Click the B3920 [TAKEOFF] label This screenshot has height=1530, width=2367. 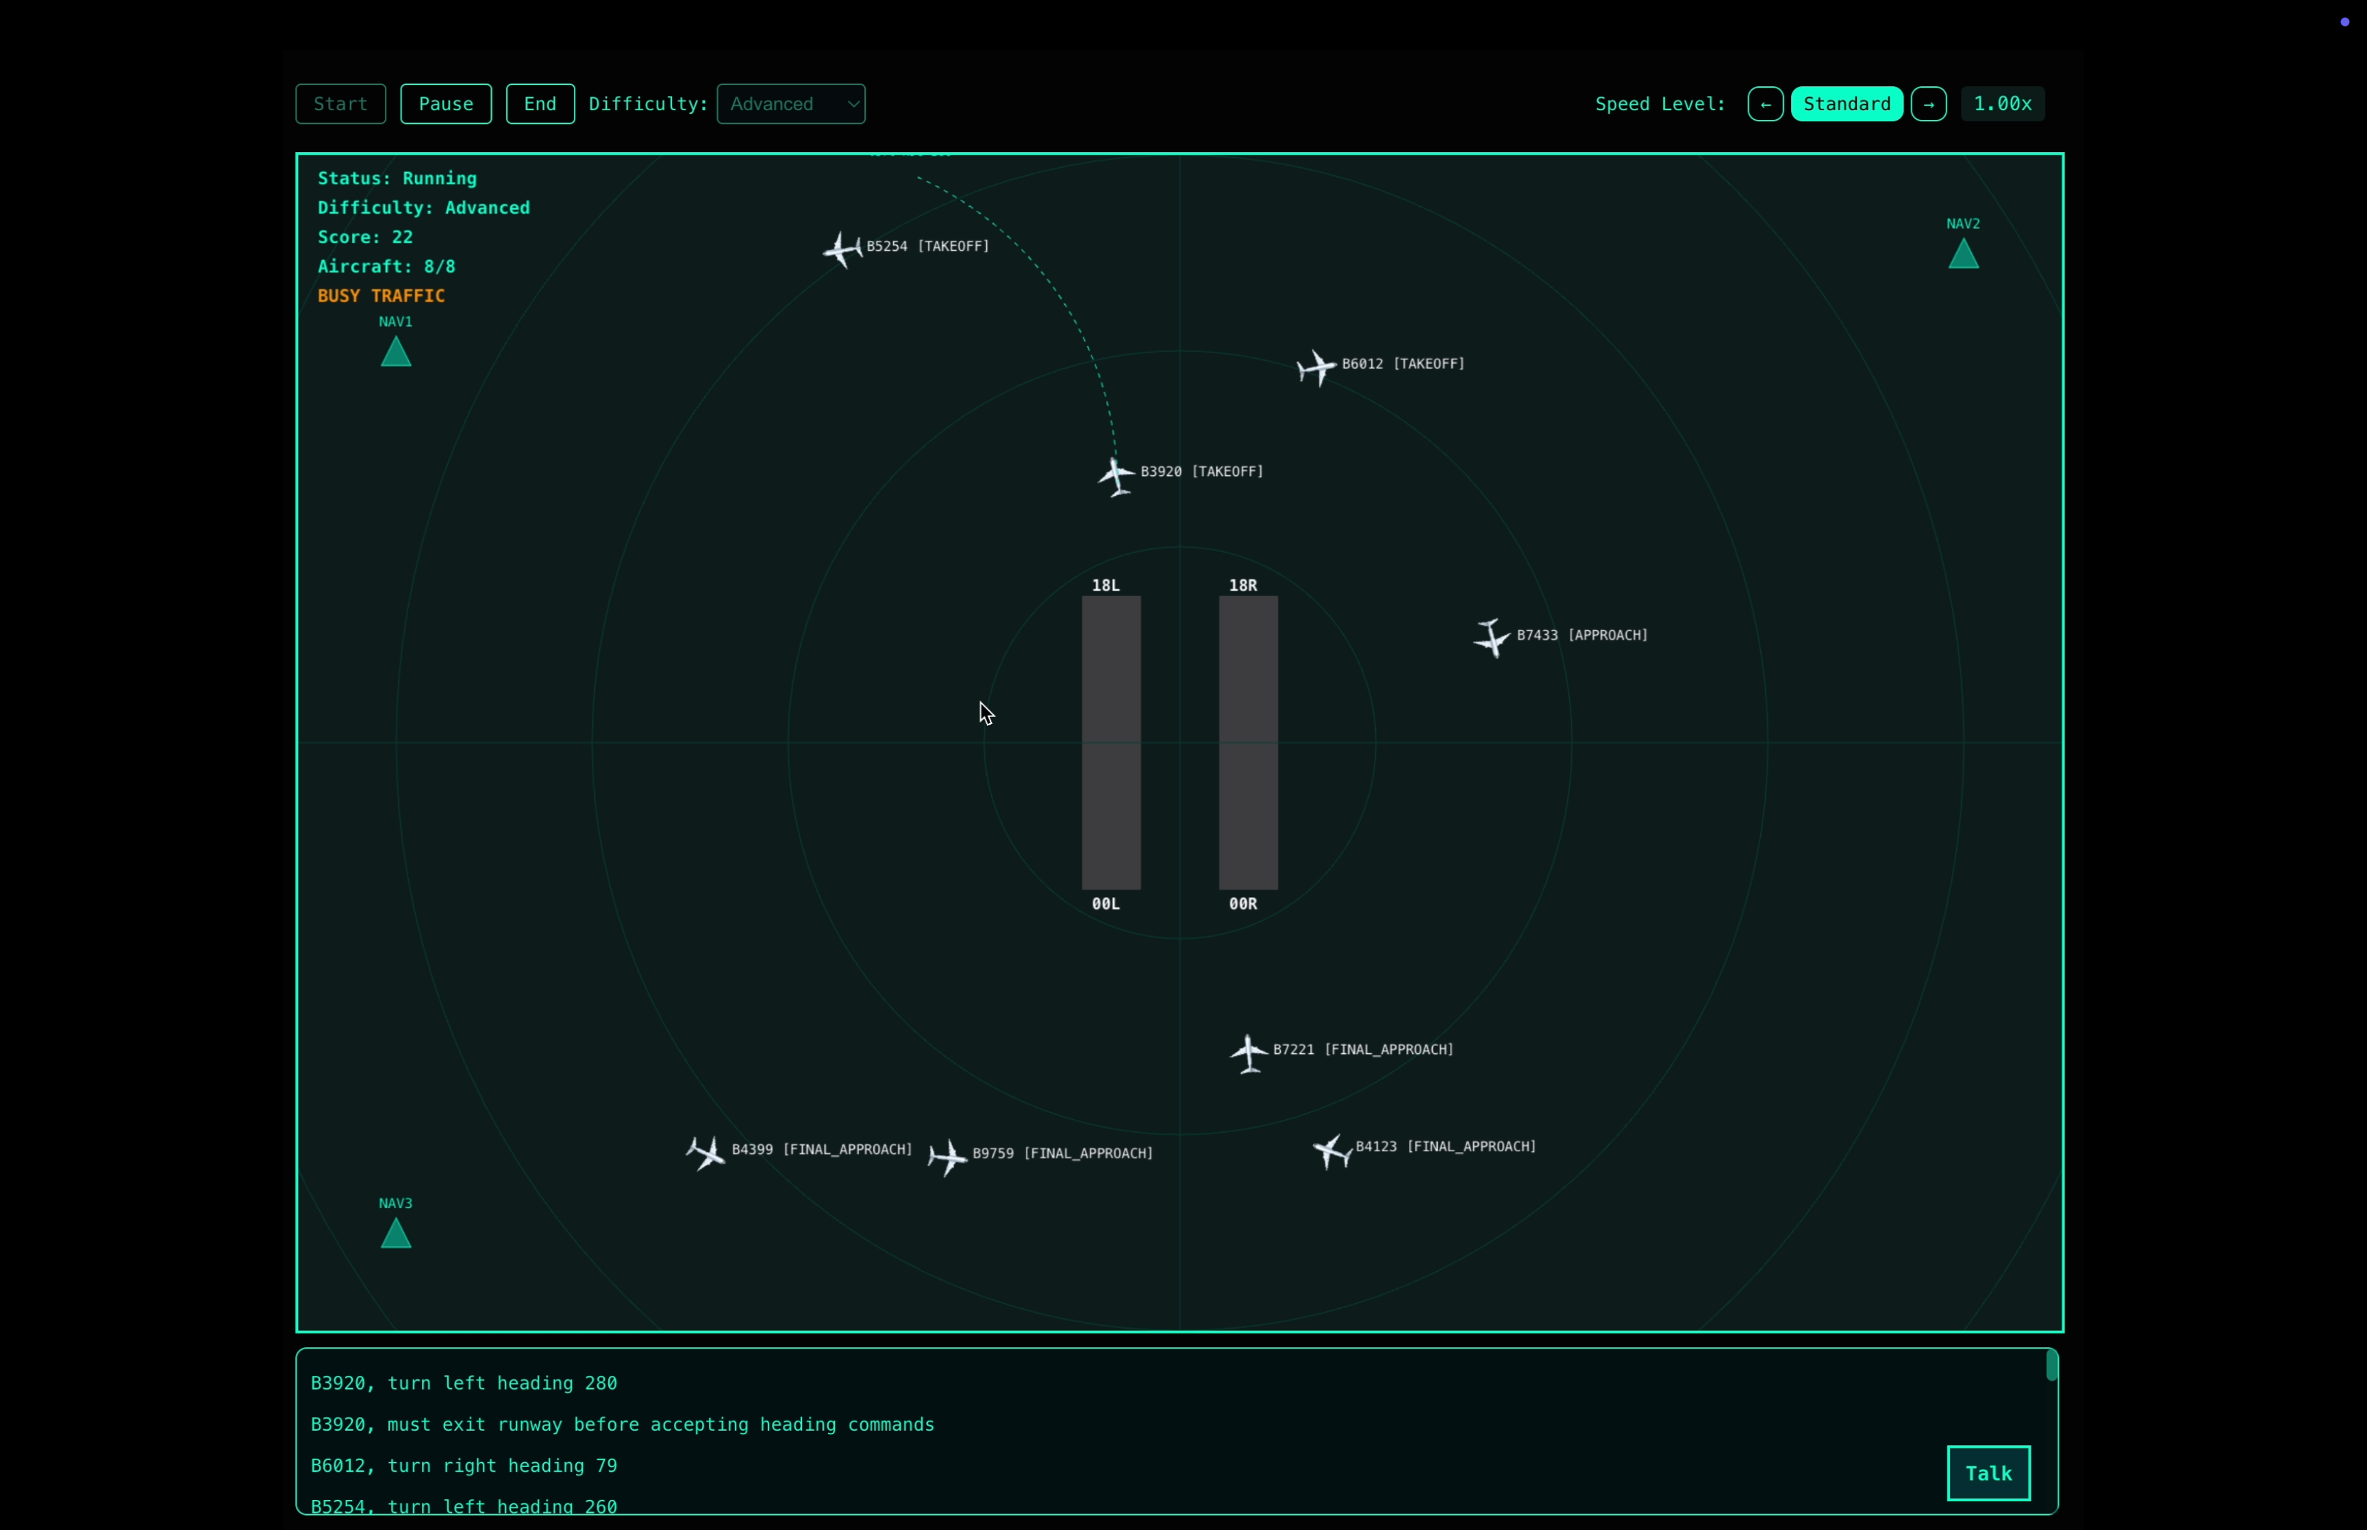pyautogui.click(x=1202, y=472)
